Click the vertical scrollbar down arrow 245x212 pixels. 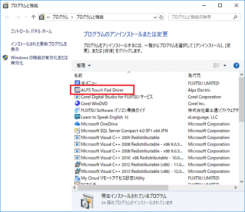(241, 182)
